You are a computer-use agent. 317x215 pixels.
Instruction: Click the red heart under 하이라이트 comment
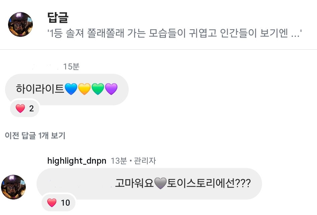20,109
